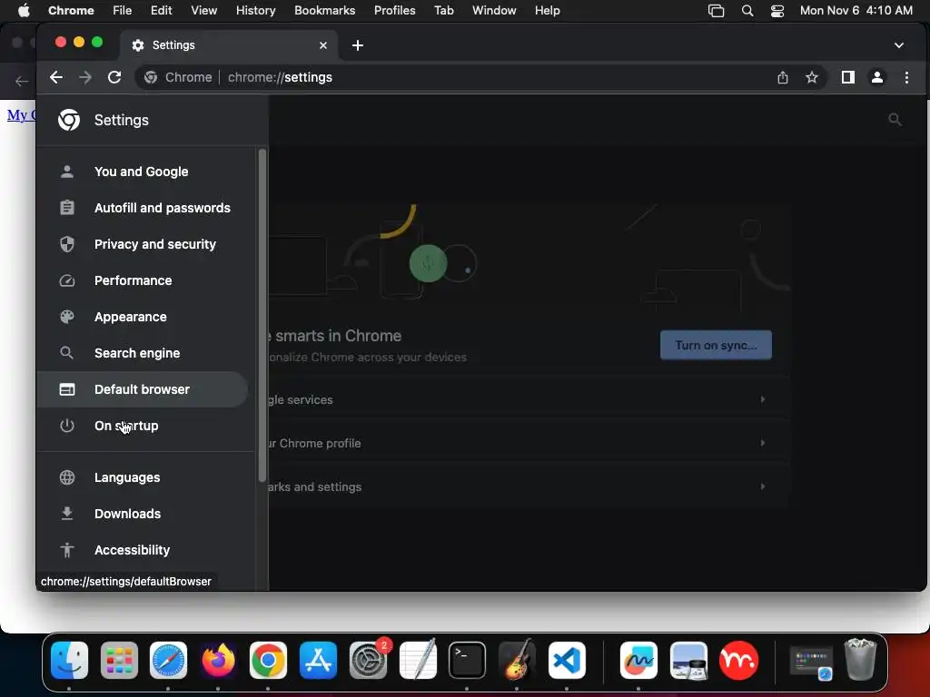Click the Chrome logo beside Settings title
Viewport: 930px width, 697px height.
pyautogui.click(x=69, y=120)
